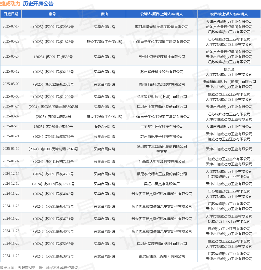Click plaintiff 深圳市舜源自动化科技有限公司

pyautogui.click(x=162, y=244)
